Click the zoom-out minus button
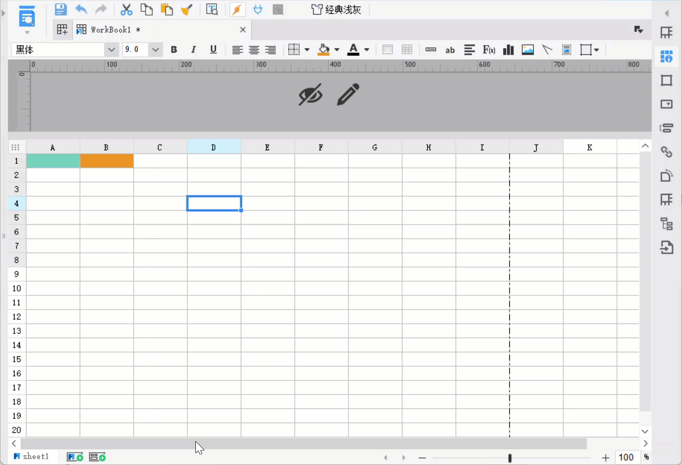This screenshot has width=682, height=465. (x=422, y=458)
